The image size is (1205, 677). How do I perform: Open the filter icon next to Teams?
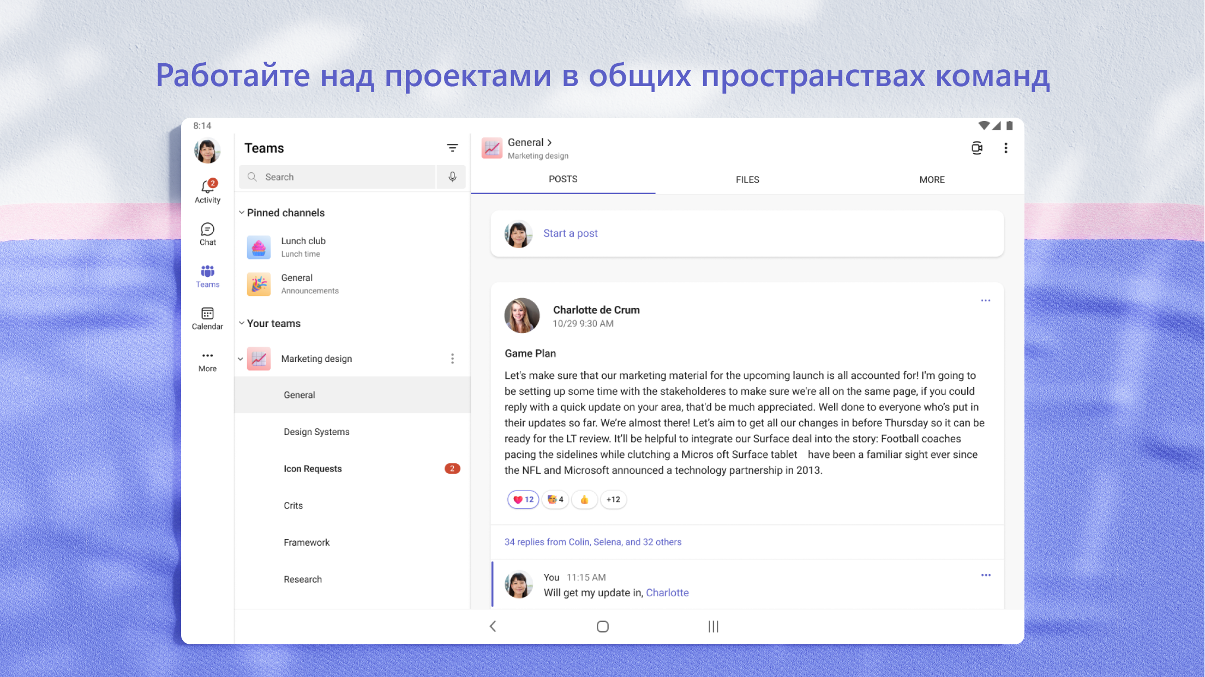(x=452, y=148)
